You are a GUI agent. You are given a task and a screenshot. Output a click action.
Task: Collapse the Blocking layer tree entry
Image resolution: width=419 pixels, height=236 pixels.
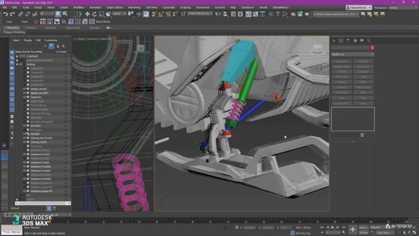coord(17,64)
